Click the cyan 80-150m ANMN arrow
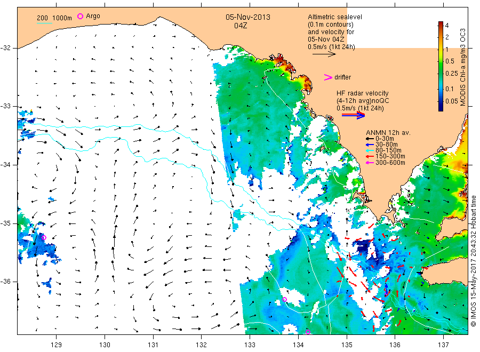This screenshot has width=480, height=352. pos(370,150)
